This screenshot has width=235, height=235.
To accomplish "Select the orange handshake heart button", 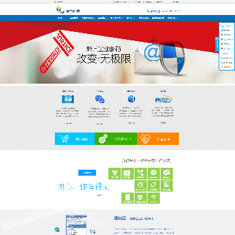I will [158, 138].
